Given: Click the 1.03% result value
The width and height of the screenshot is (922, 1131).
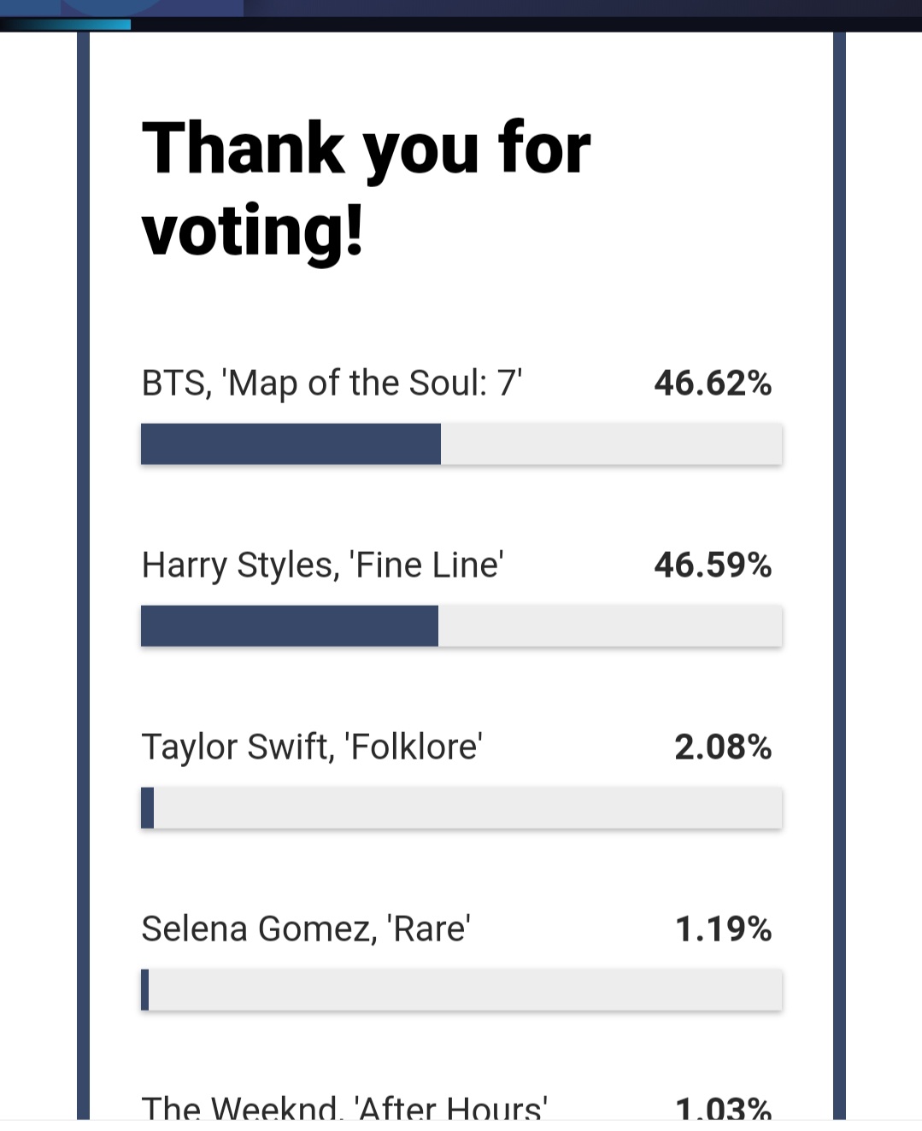Looking at the screenshot, I should [x=723, y=1109].
